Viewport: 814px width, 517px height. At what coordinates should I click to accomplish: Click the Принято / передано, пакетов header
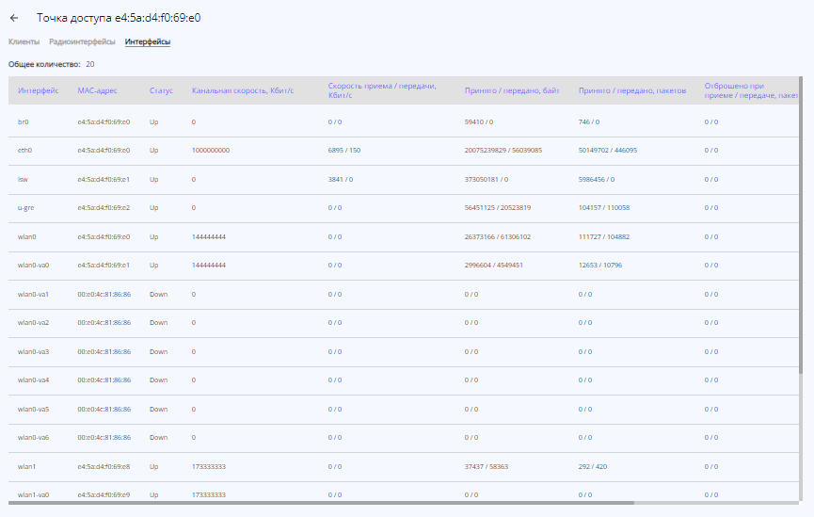coord(631,90)
